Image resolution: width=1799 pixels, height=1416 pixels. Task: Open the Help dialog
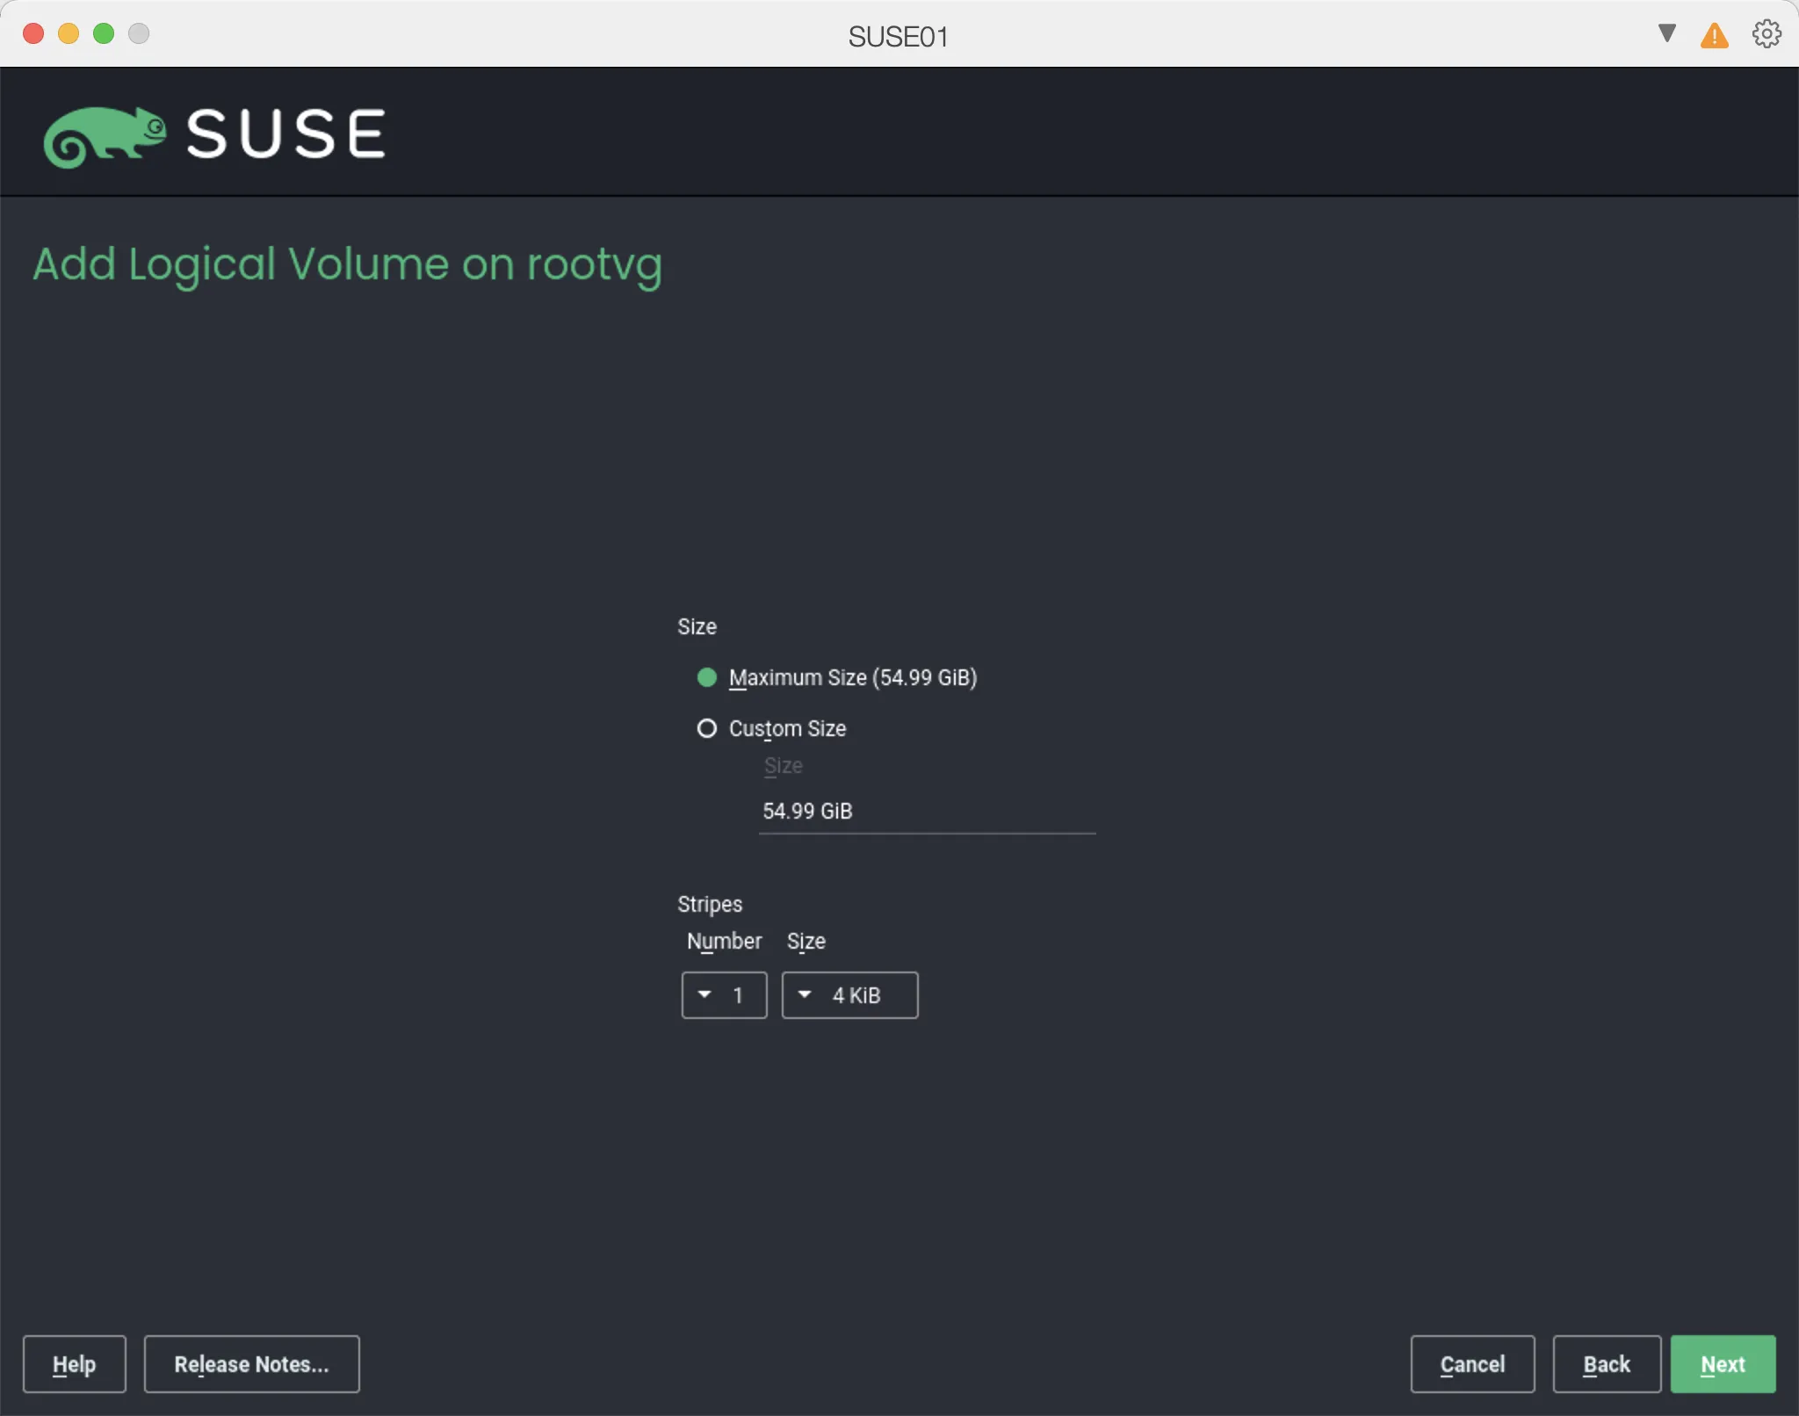(74, 1364)
